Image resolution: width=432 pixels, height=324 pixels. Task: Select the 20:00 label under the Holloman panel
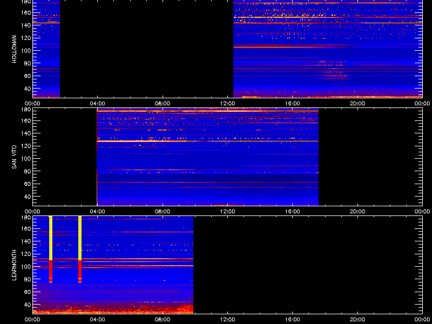point(357,104)
